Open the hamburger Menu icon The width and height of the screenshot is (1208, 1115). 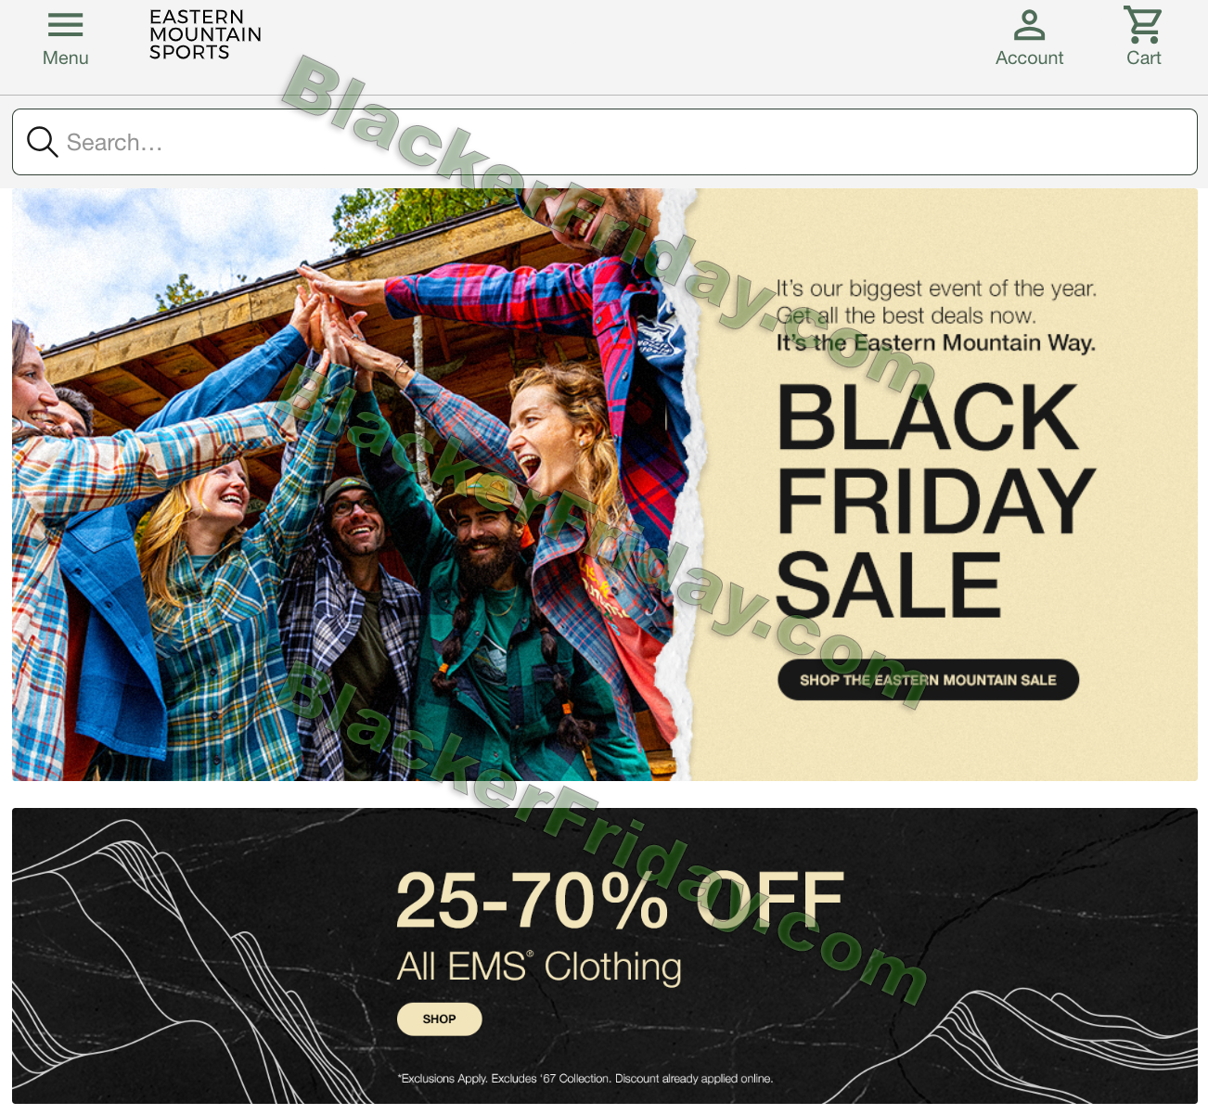click(65, 25)
